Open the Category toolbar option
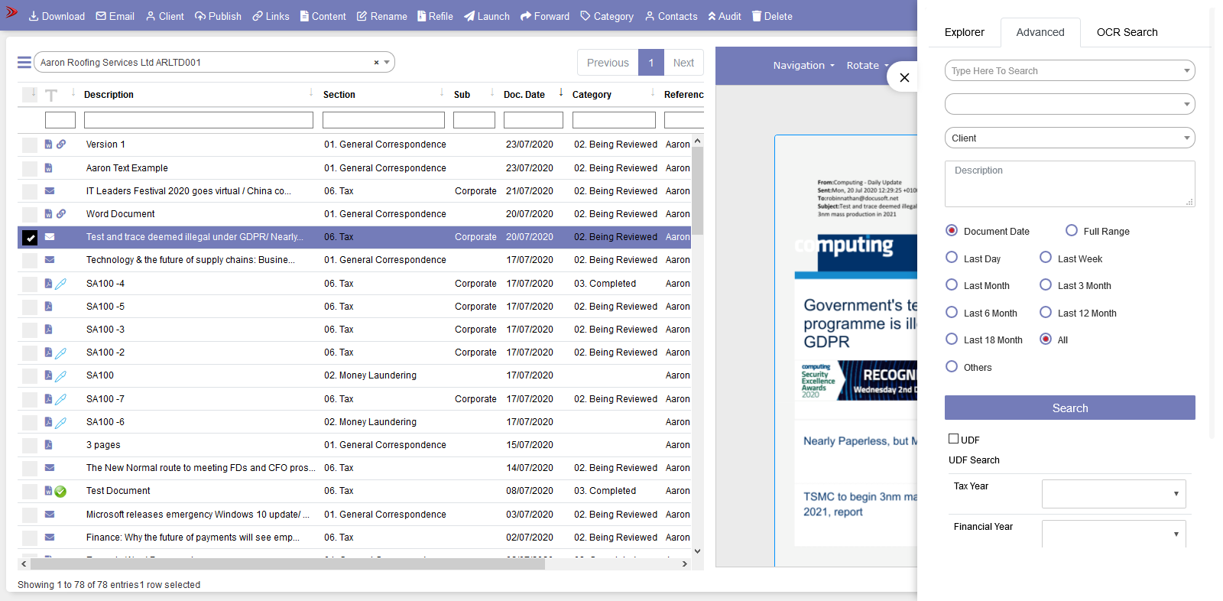 click(606, 16)
